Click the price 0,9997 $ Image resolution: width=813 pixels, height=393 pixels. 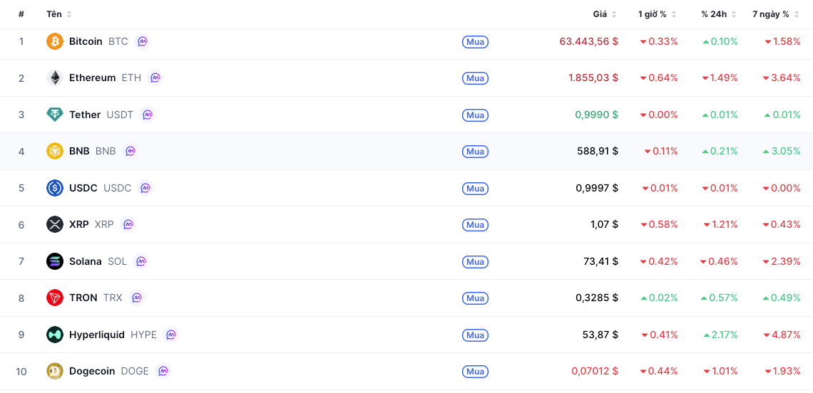(597, 188)
